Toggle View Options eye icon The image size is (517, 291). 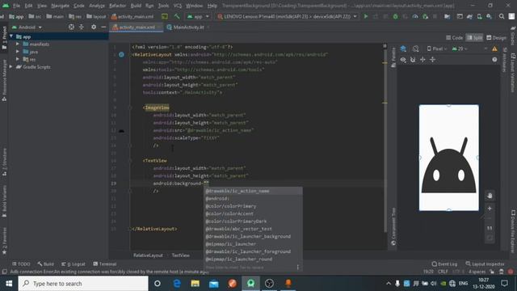pos(403,60)
